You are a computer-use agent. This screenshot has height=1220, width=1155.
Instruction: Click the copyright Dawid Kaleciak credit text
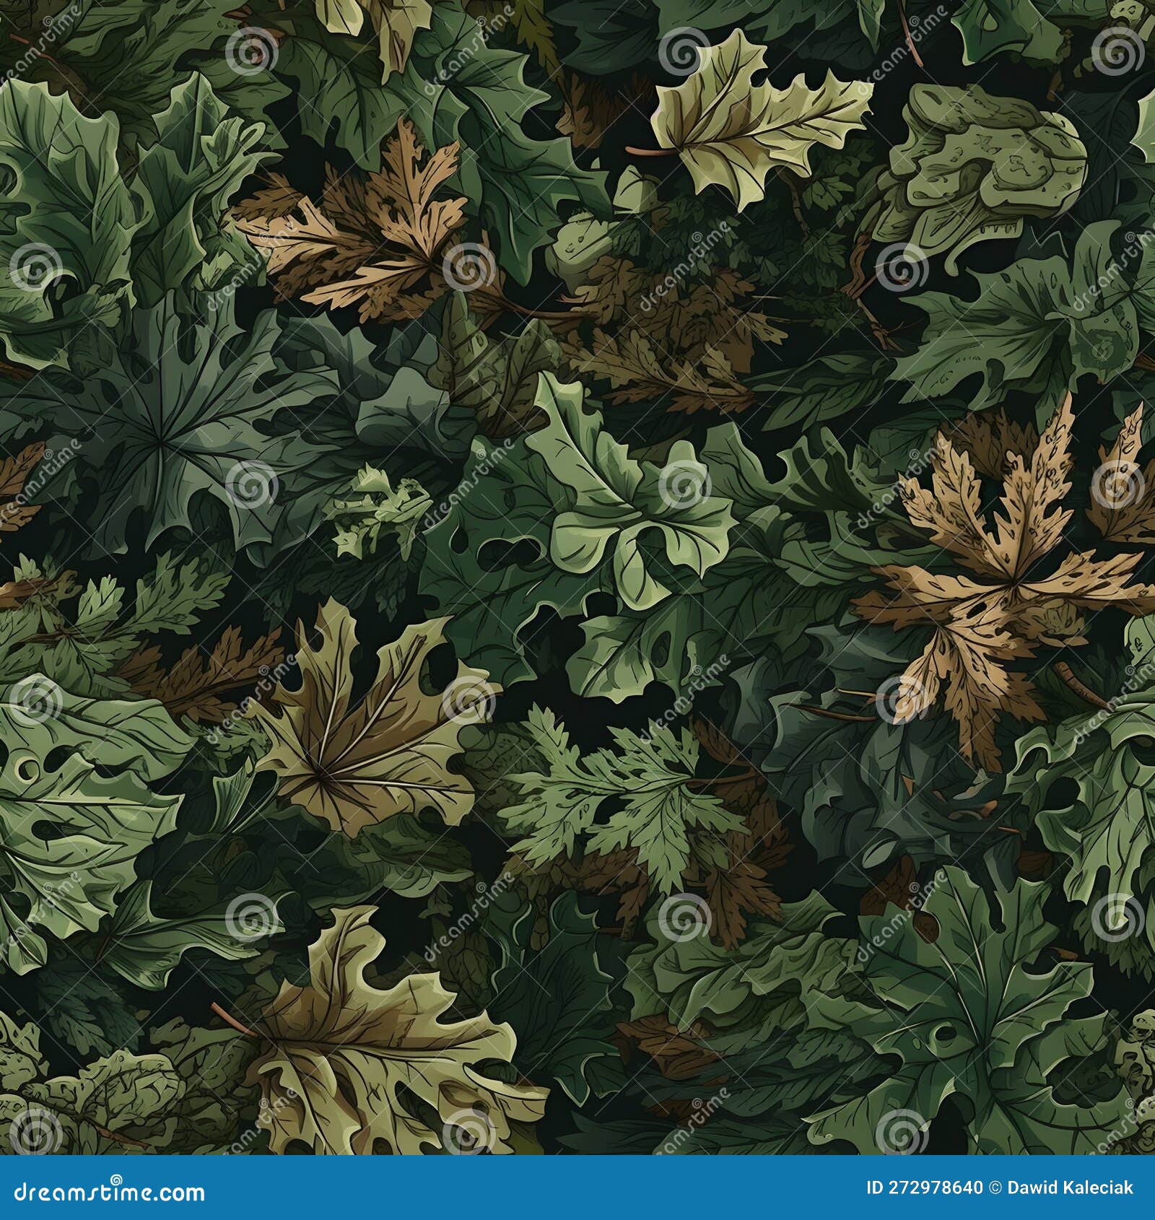[1061, 1188]
